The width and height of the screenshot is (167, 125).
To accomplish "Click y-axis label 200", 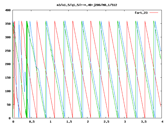I will (x=8, y=64).
